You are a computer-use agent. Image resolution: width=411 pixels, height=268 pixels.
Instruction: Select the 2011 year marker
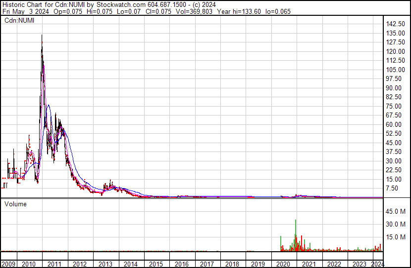point(54,264)
